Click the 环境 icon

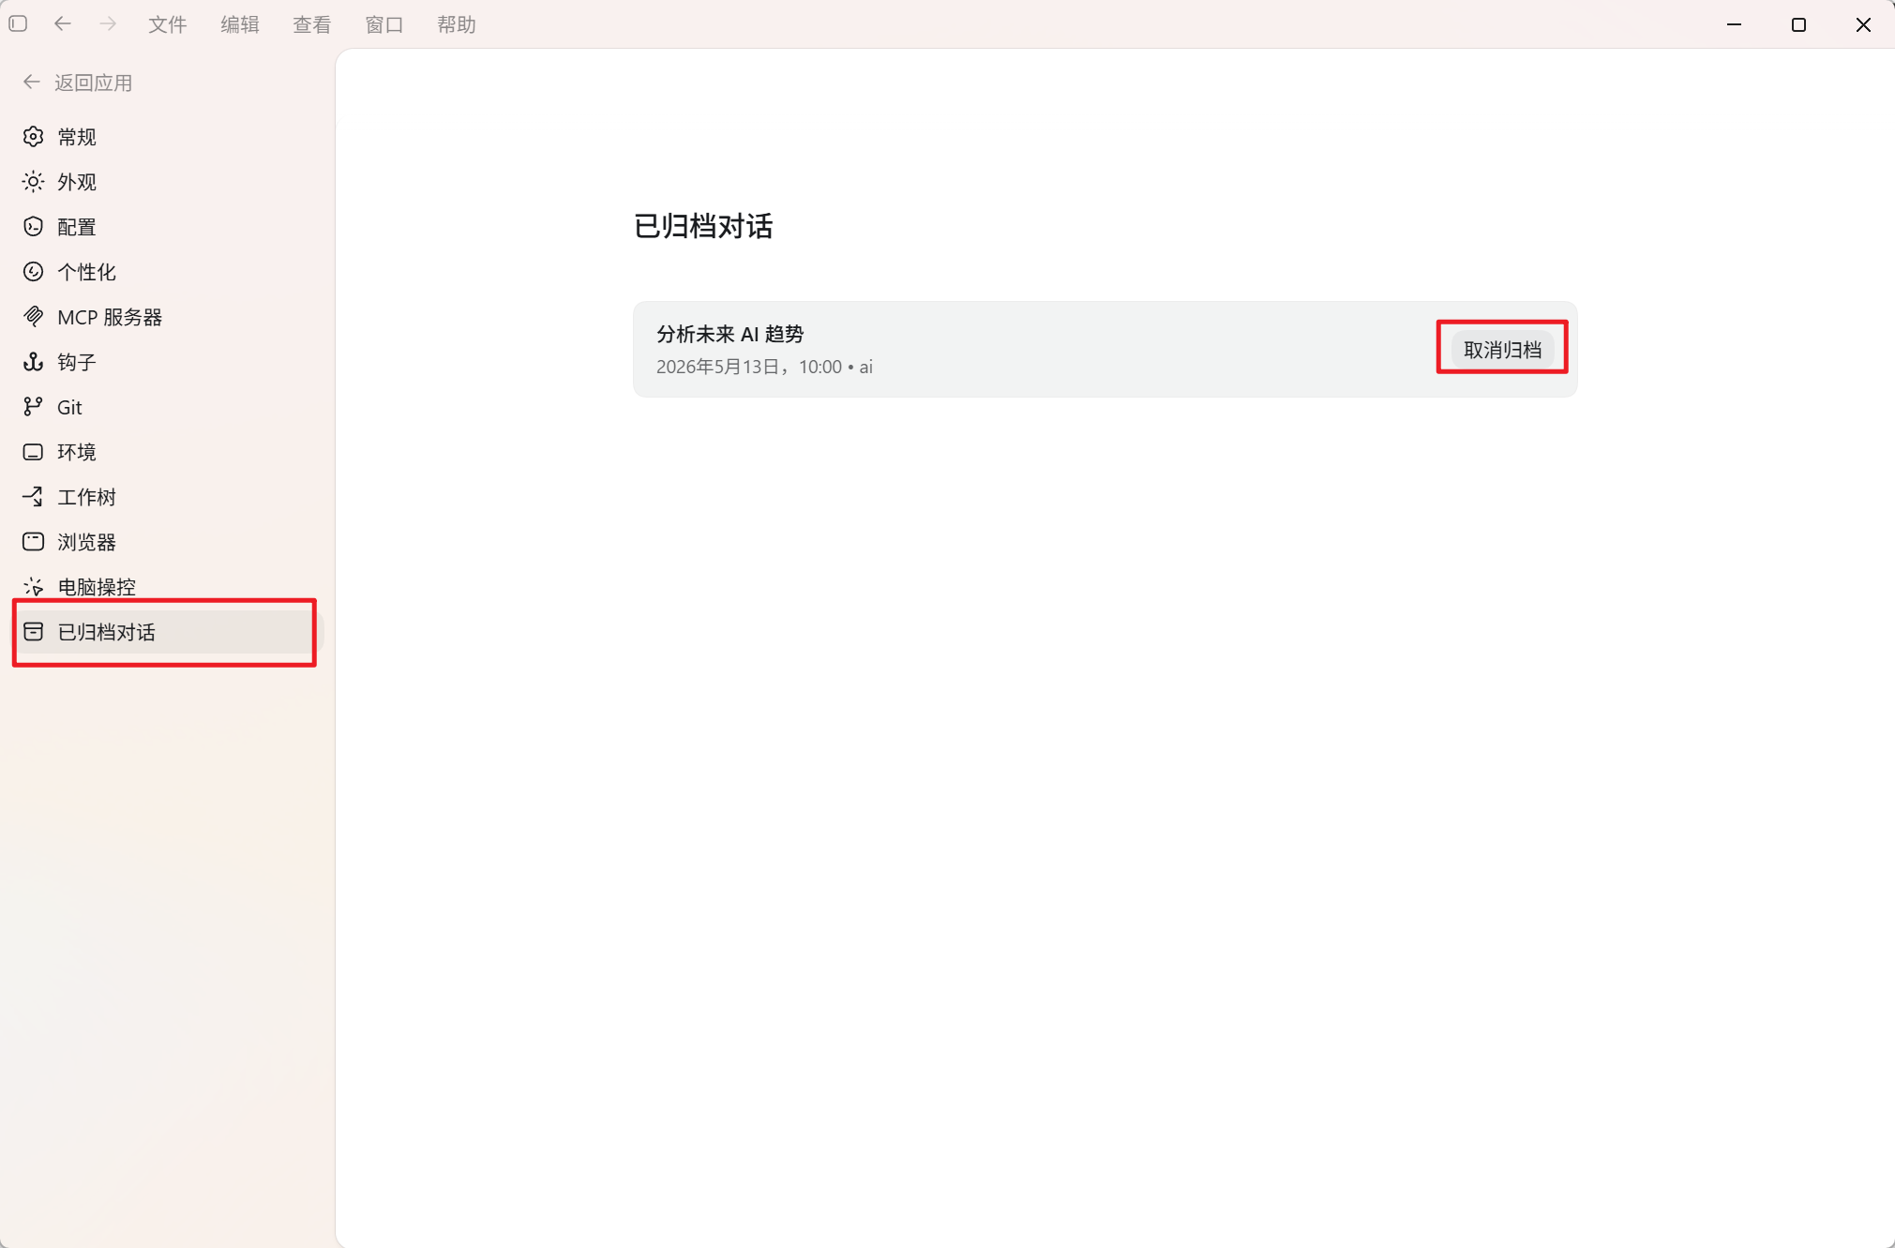(x=33, y=452)
